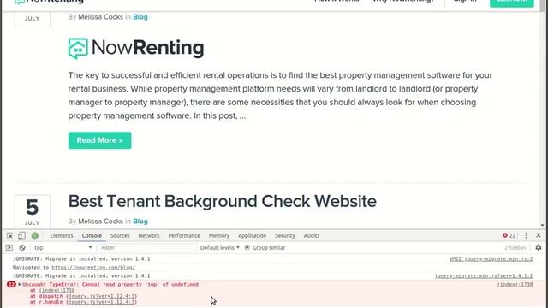
Task: Switch to the Application tab
Action: 252,236
